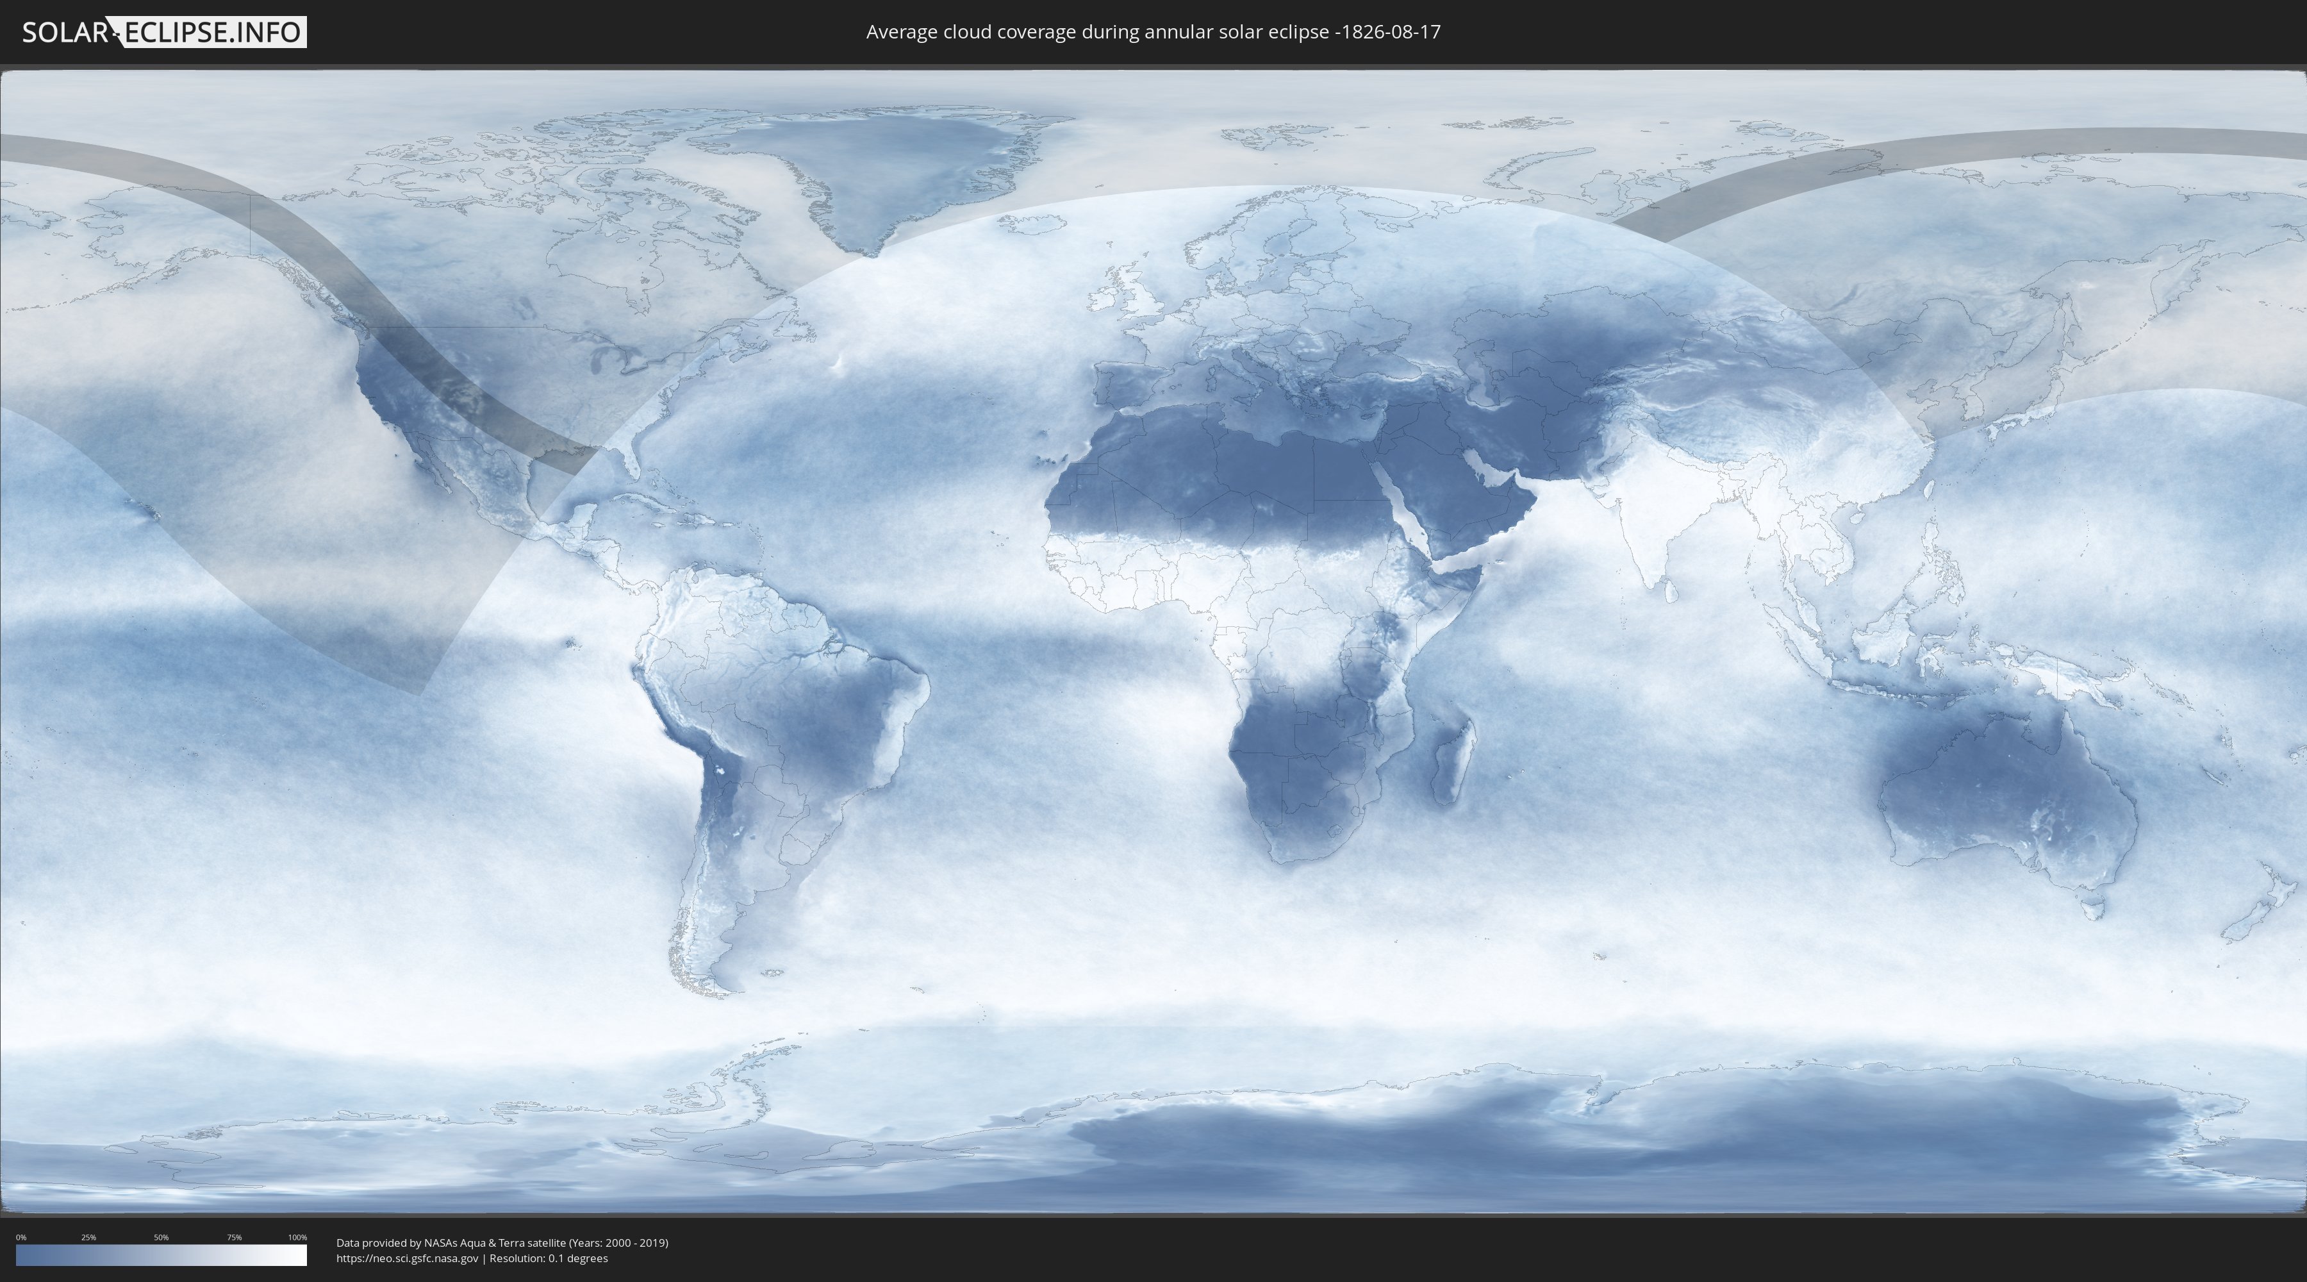This screenshot has width=2307, height=1282.
Task: Click the cloud coverage eclipse title text
Action: coord(1153,32)
